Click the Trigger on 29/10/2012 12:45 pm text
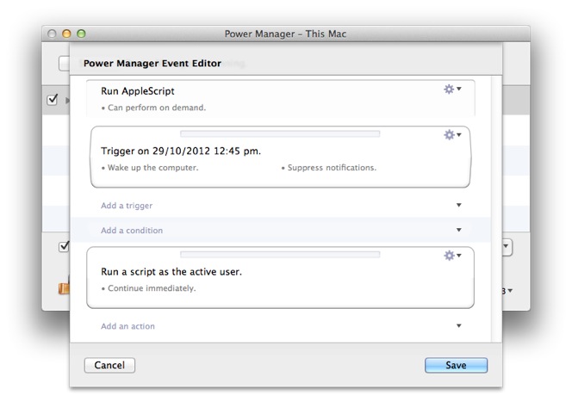 coord(181,151)
